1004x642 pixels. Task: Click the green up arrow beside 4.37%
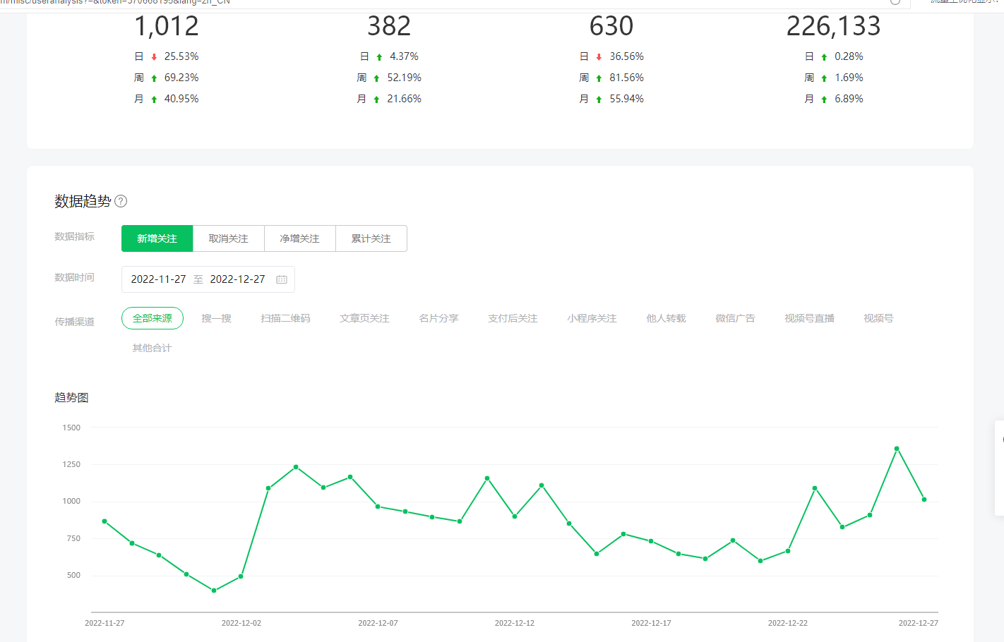(x=379, y=57)
